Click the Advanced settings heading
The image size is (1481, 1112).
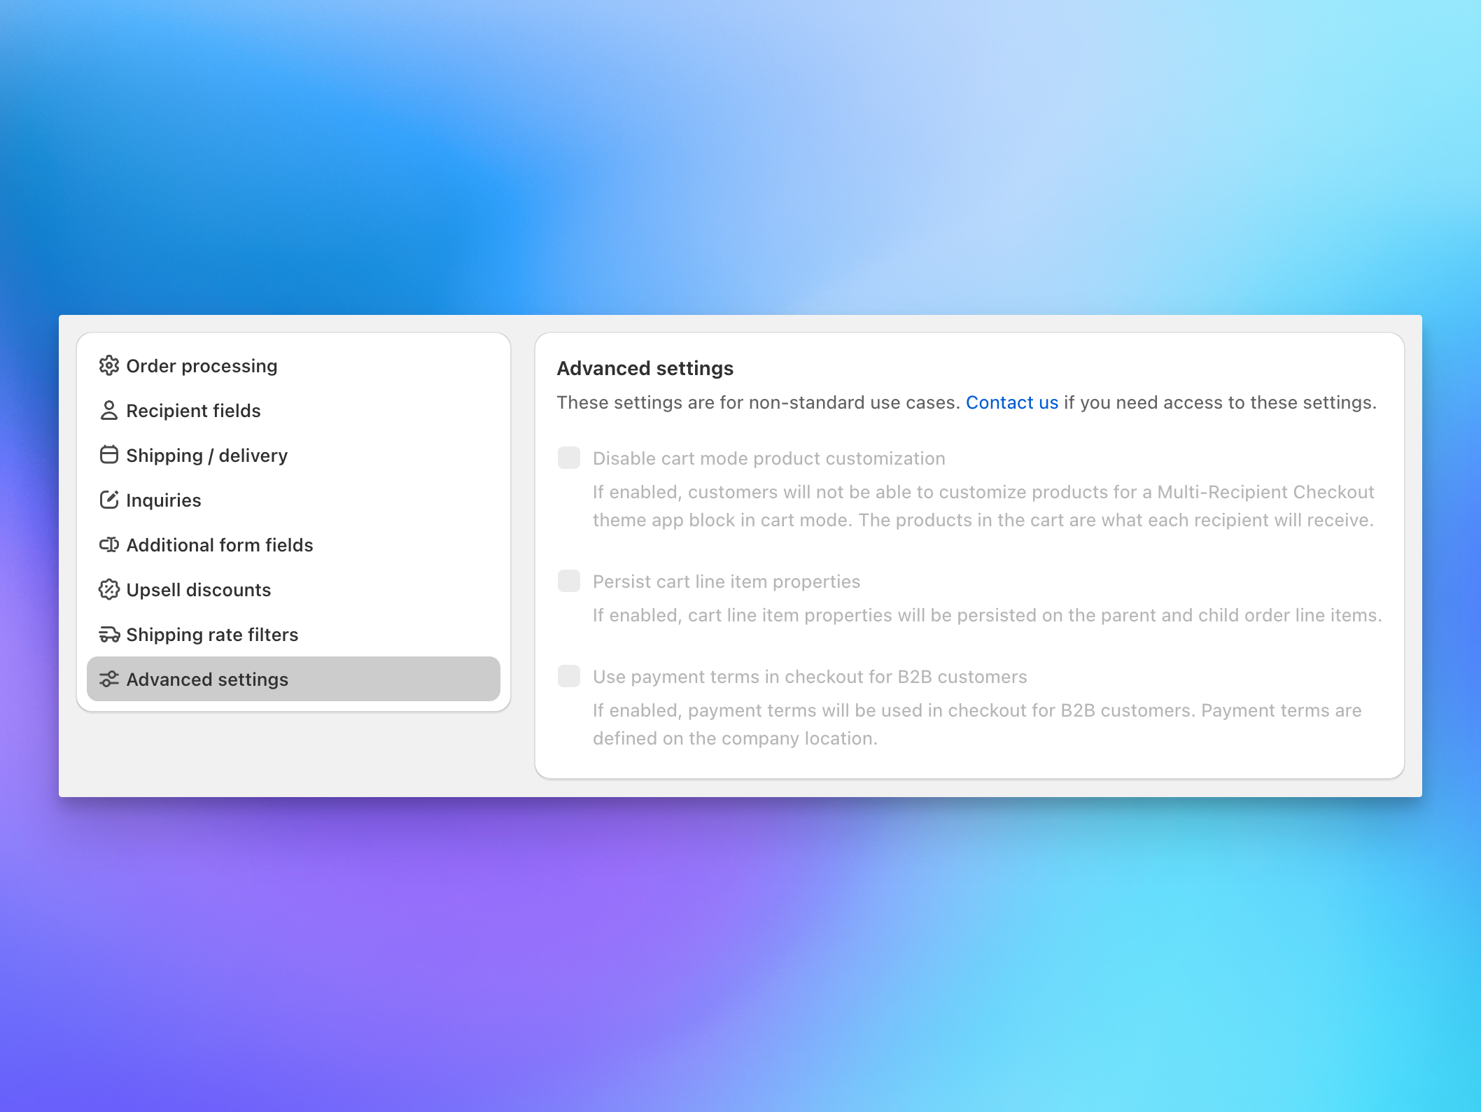click(645, 368)
